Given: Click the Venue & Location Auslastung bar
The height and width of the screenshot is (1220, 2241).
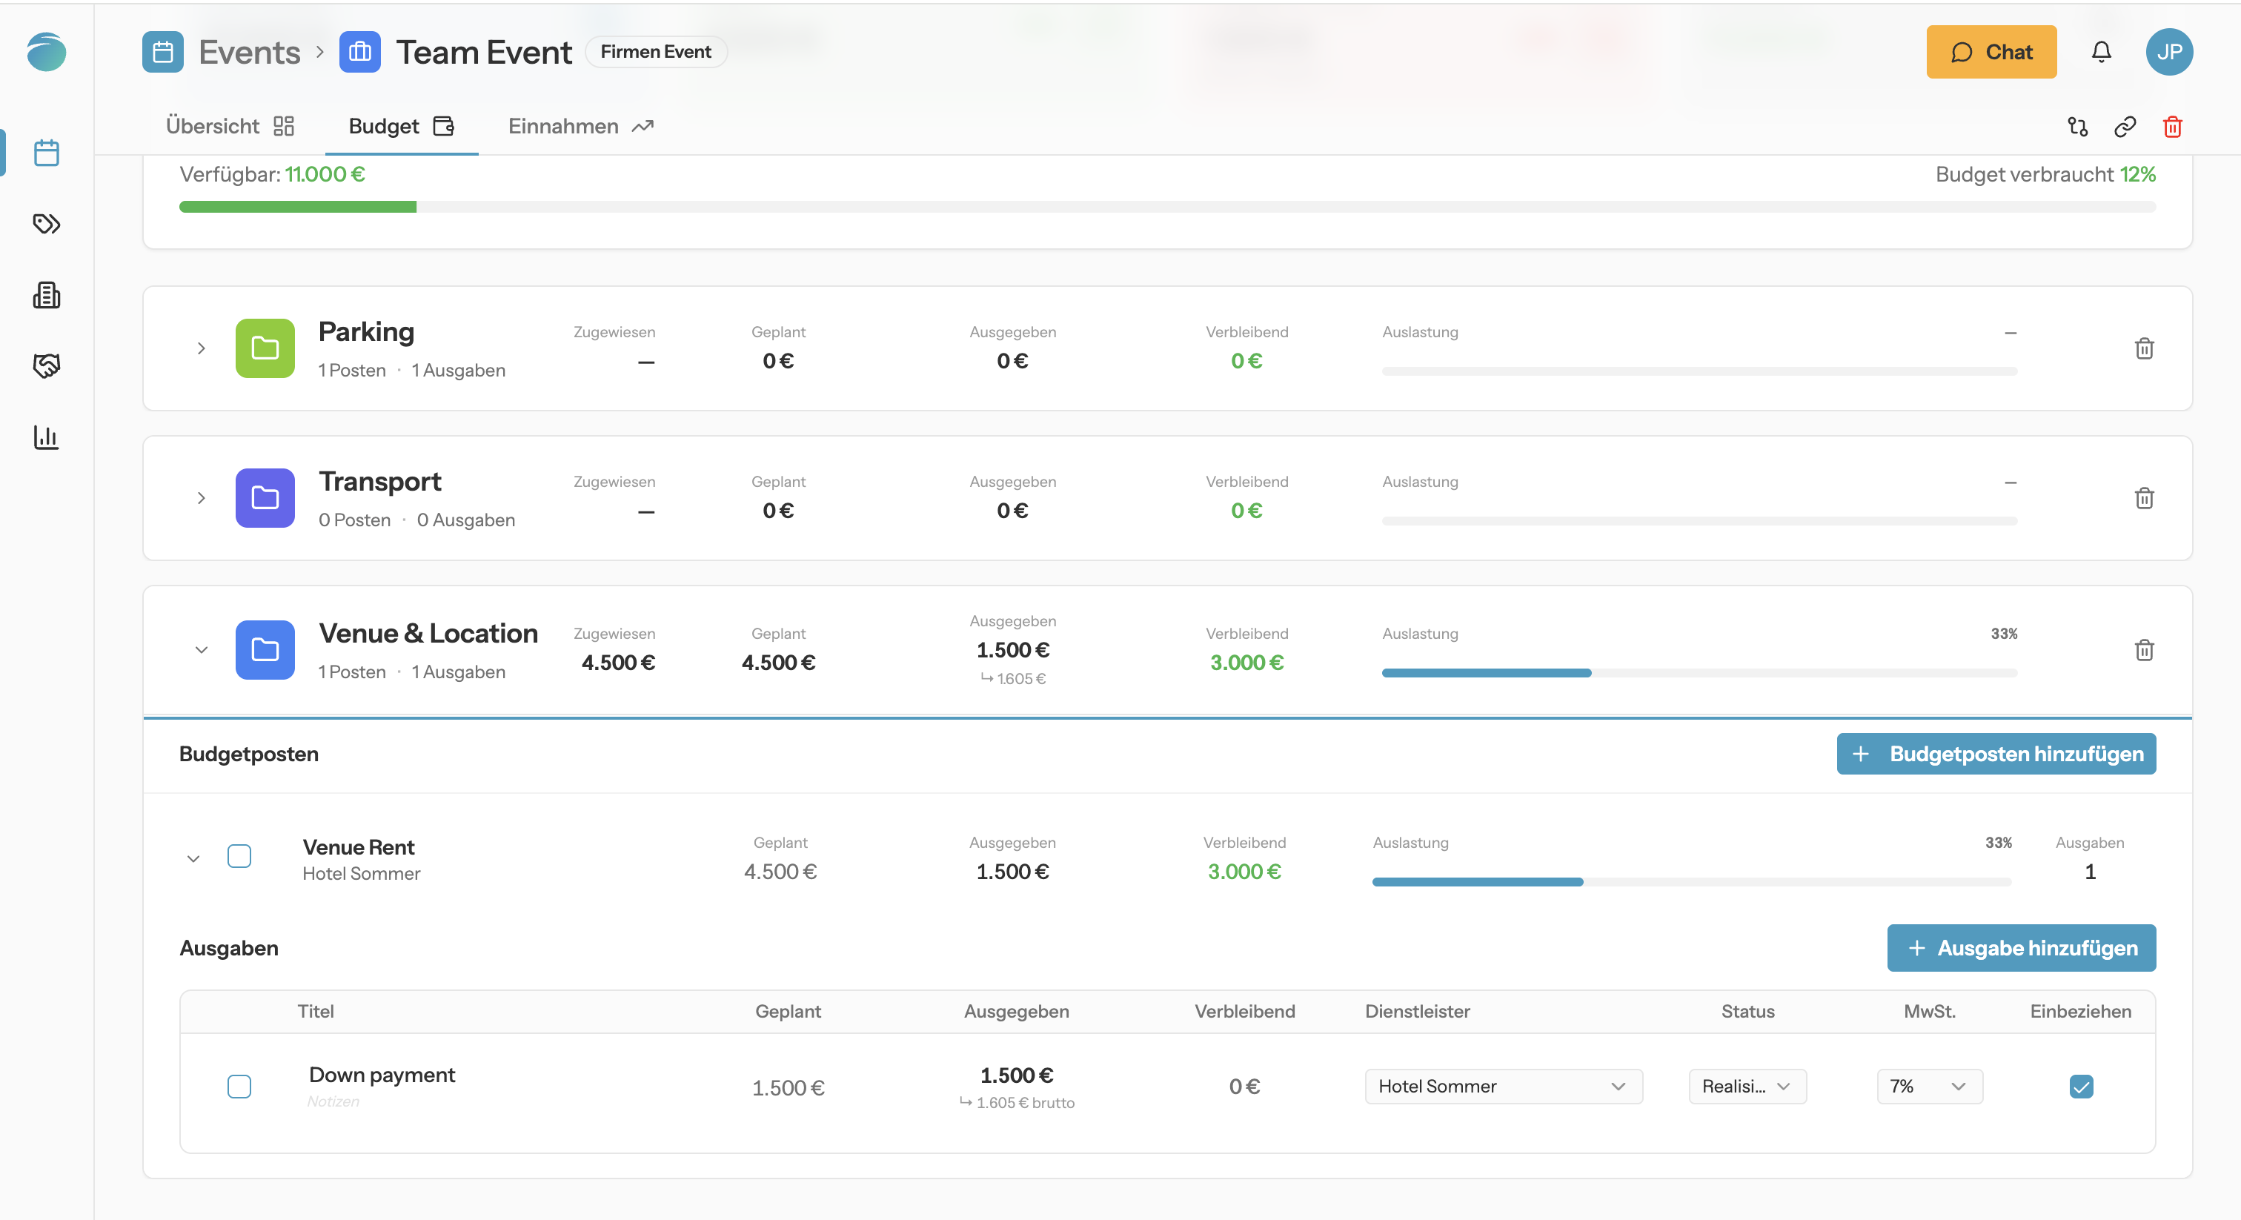Looking at the screenshot, I should (1699, 673).
